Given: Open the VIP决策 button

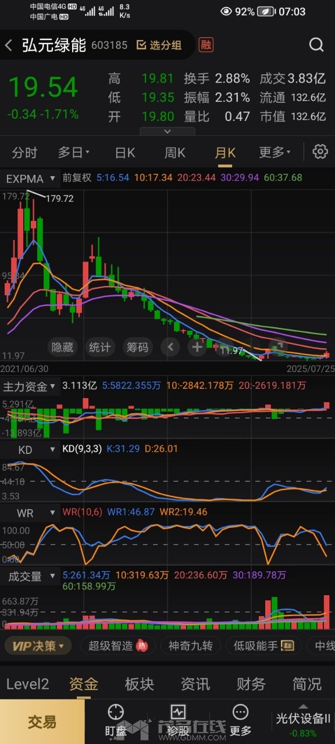Looking at the screenshot, I should point(38,645).
